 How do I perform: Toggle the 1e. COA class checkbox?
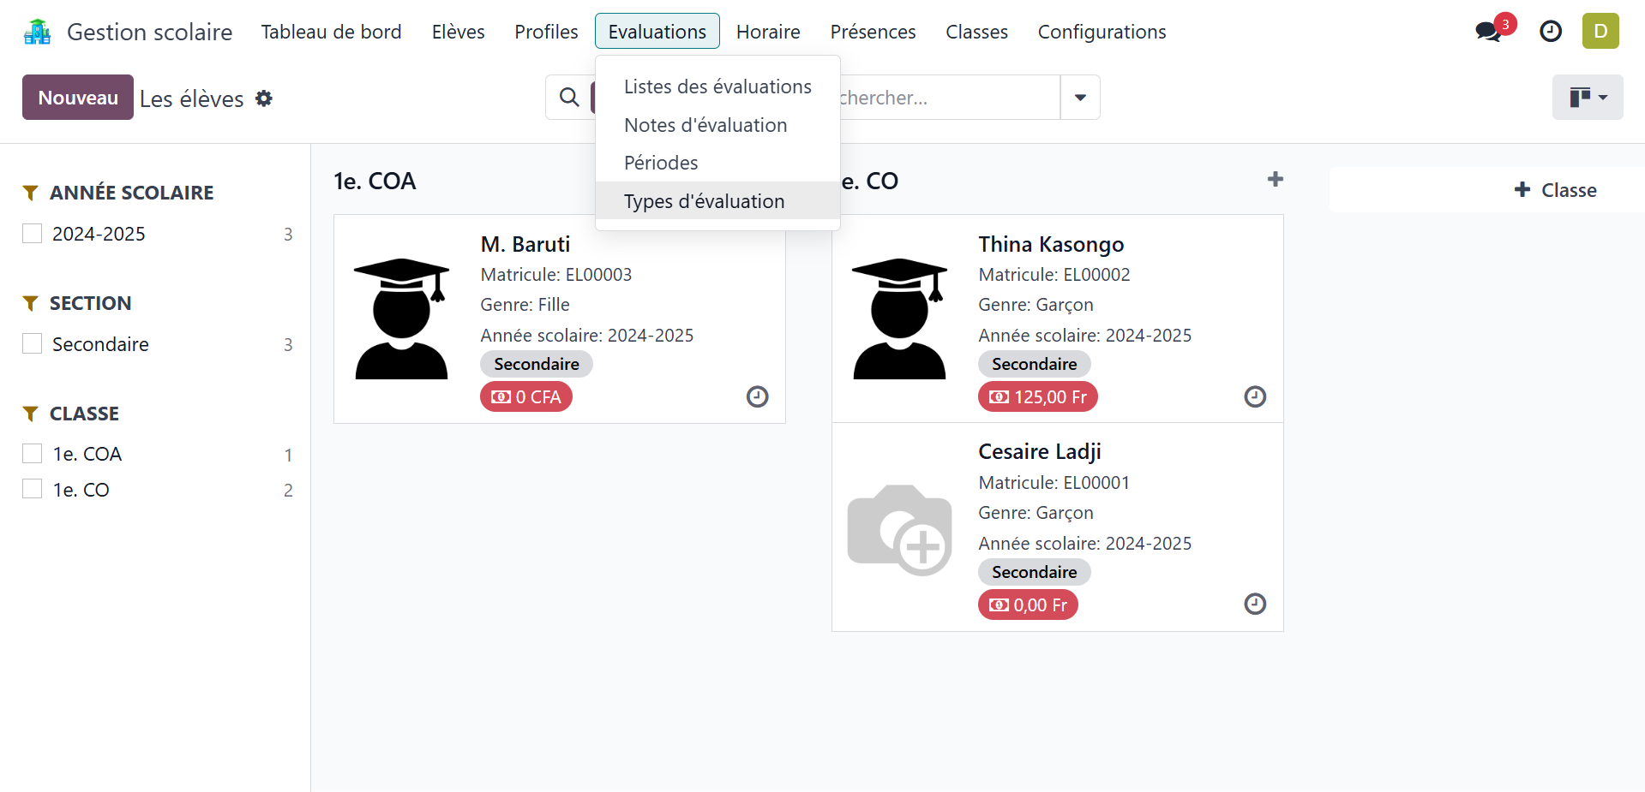click(33, 454)
